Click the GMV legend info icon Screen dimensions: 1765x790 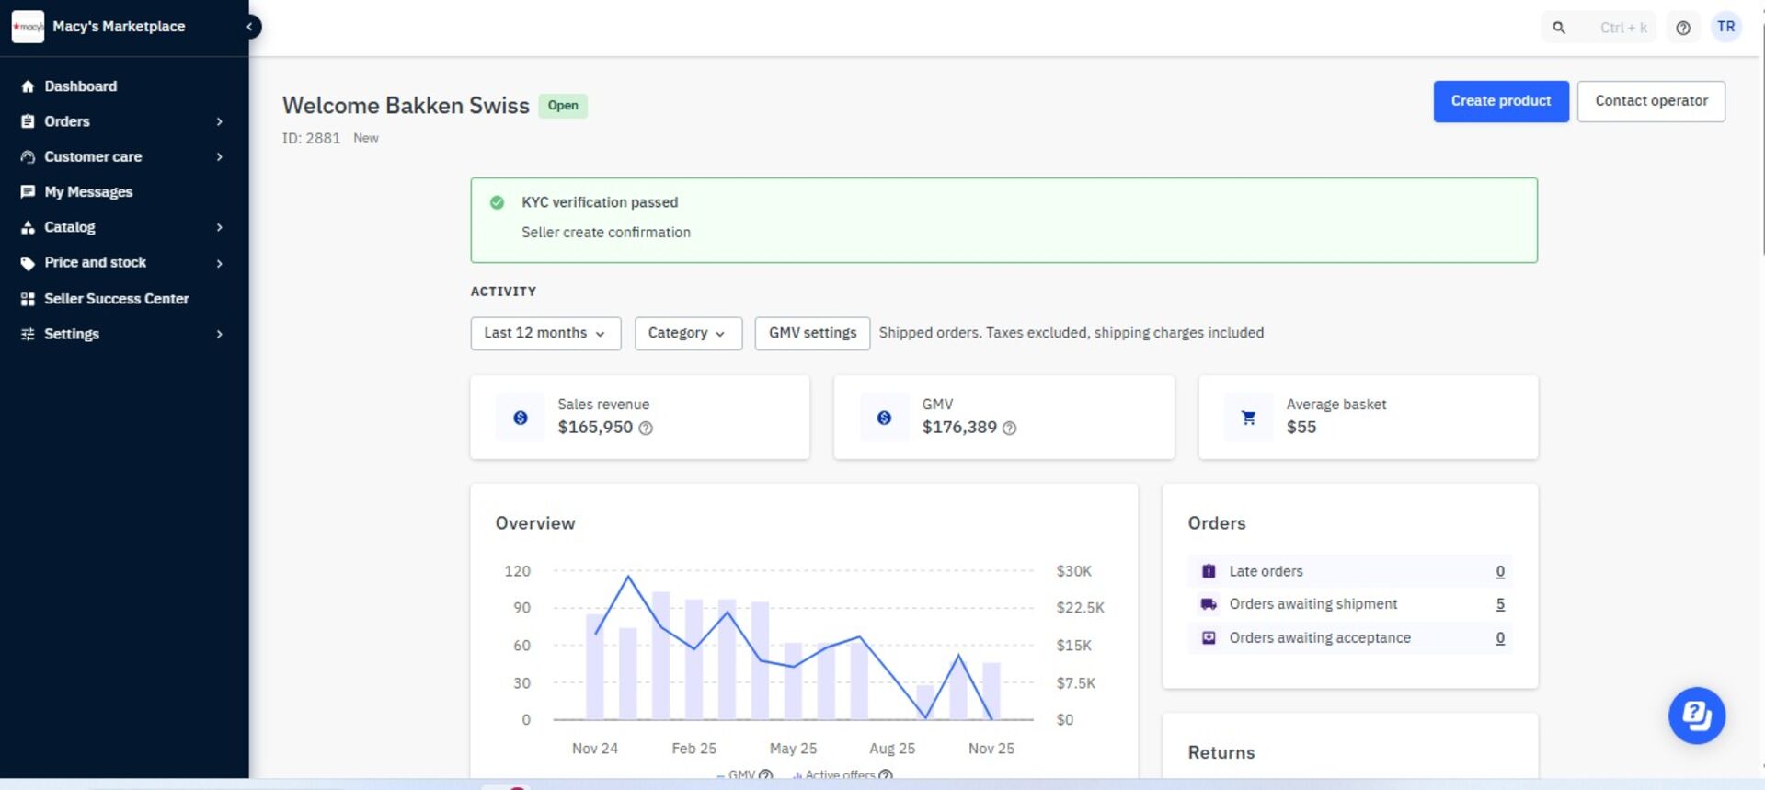click(x=765, y=775)
